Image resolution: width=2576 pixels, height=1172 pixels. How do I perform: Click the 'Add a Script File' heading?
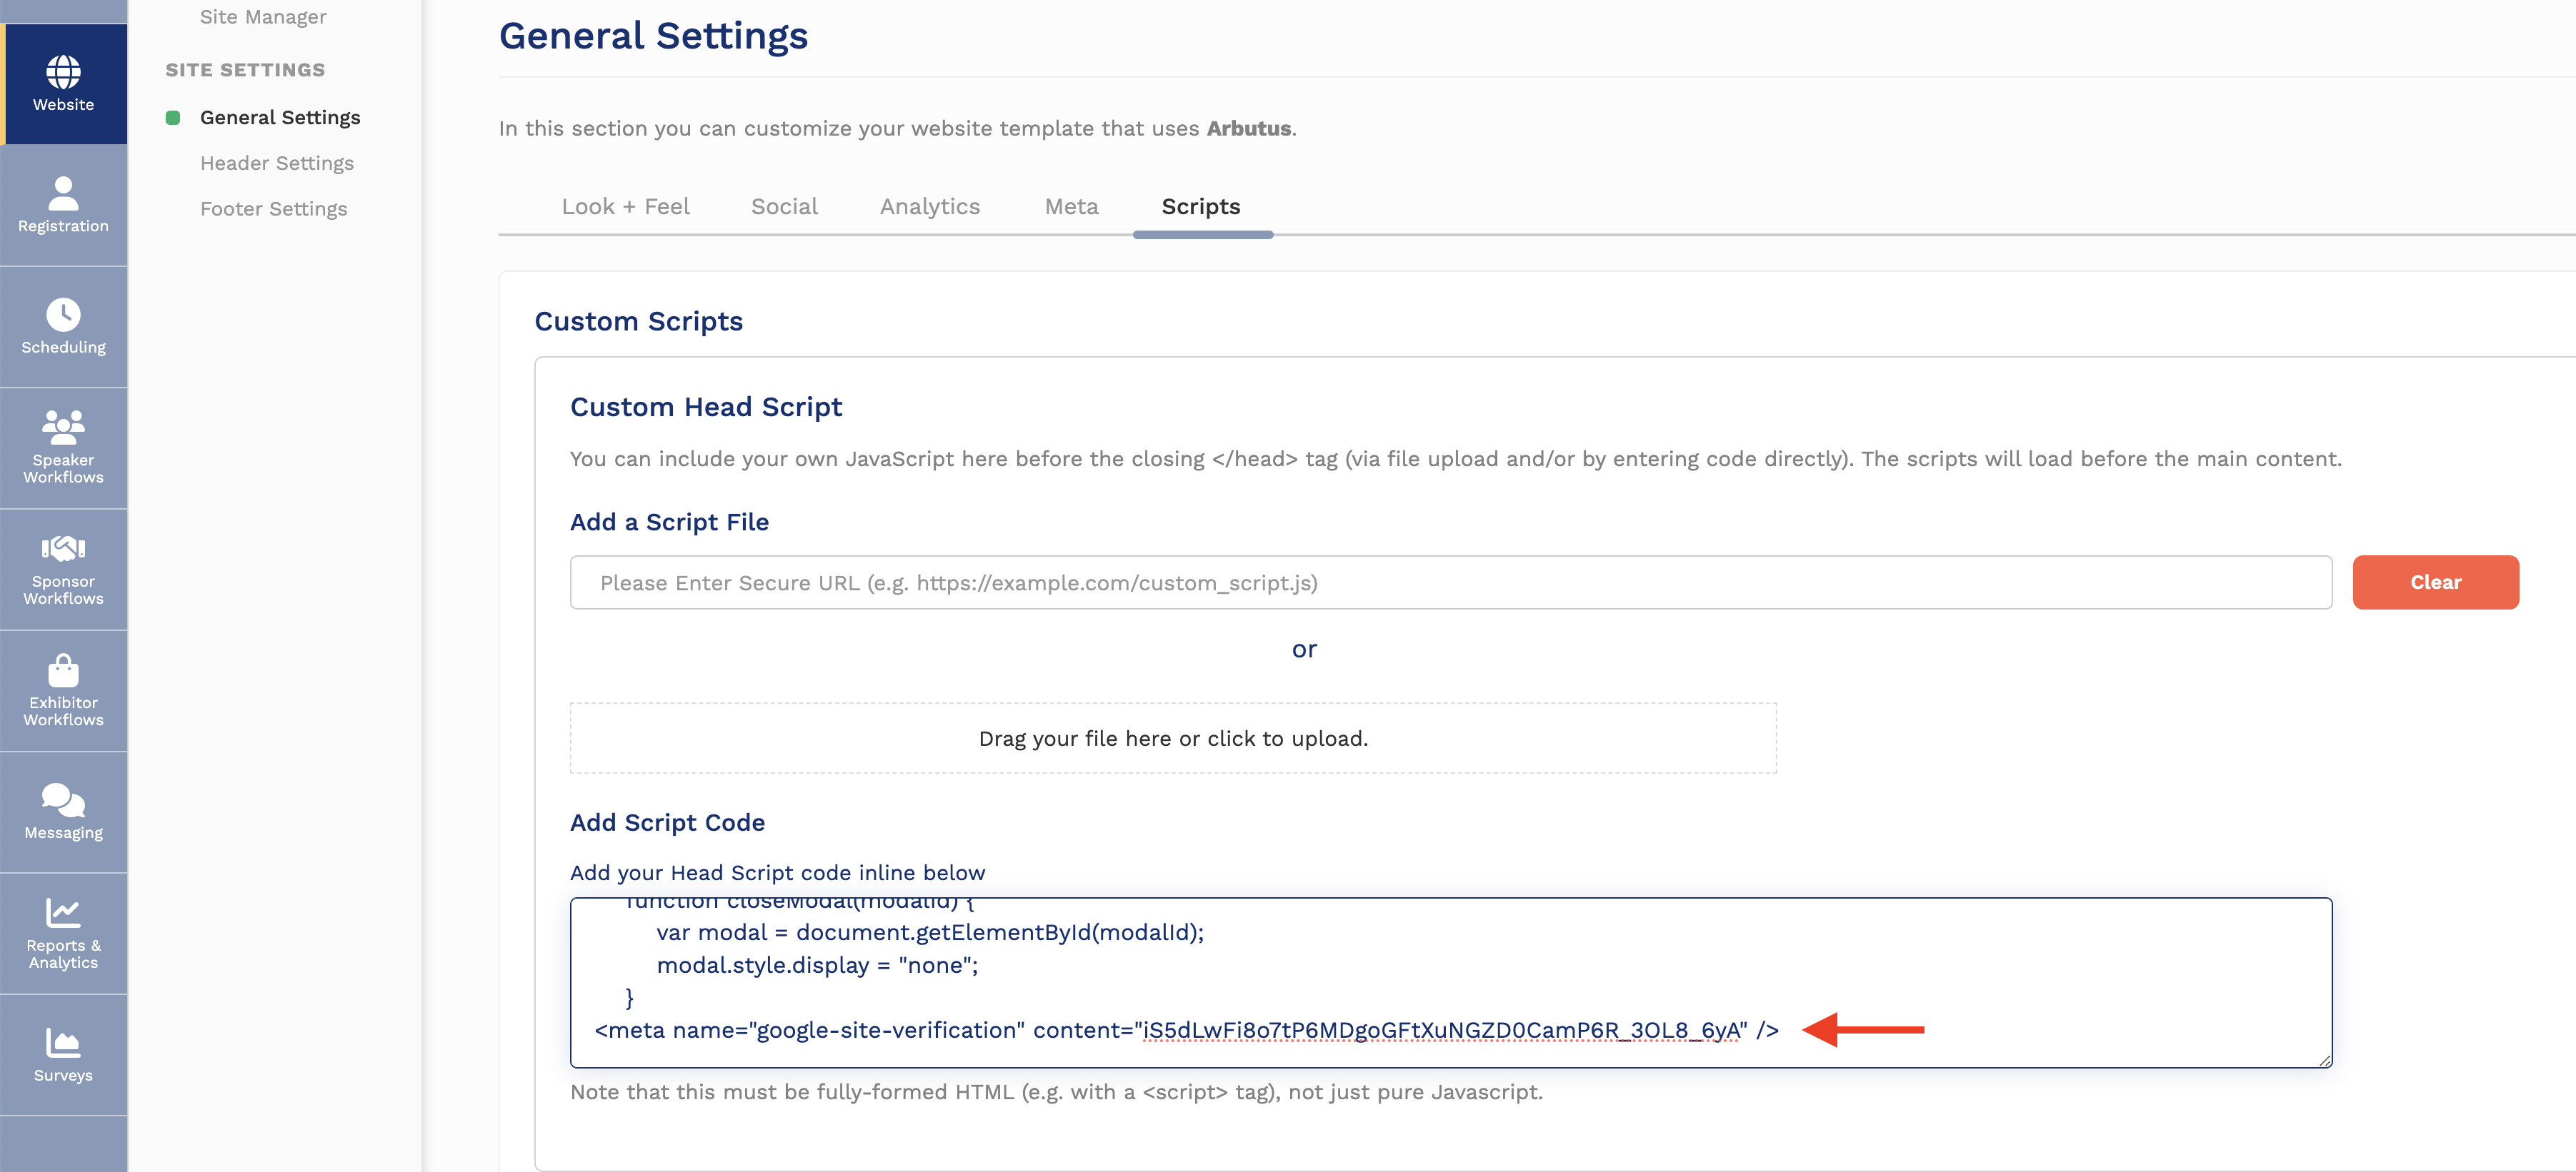point(669,522)
